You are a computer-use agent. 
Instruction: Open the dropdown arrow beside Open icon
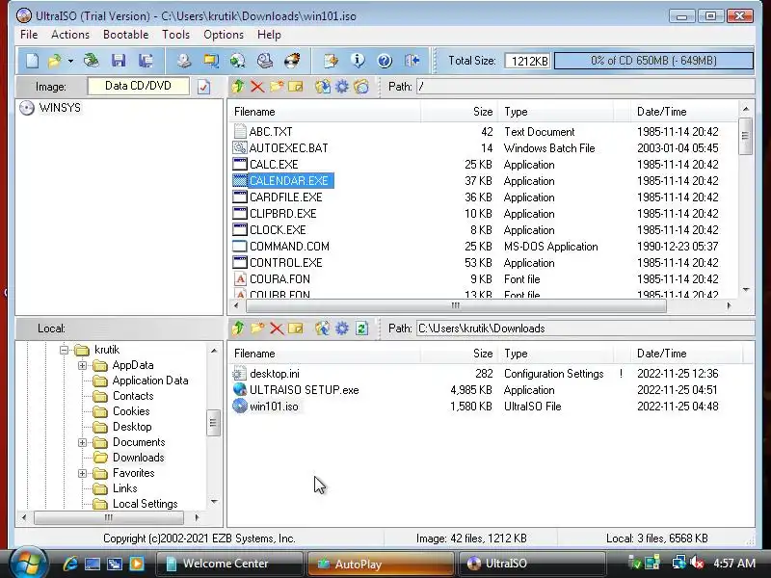(x=70, y=61)
